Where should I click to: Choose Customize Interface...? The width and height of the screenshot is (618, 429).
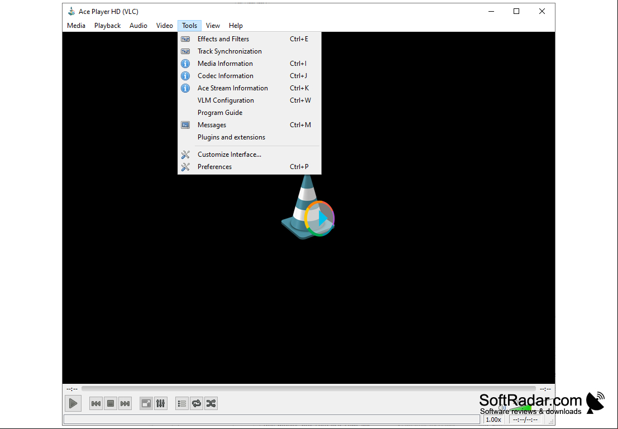point(250,155)
